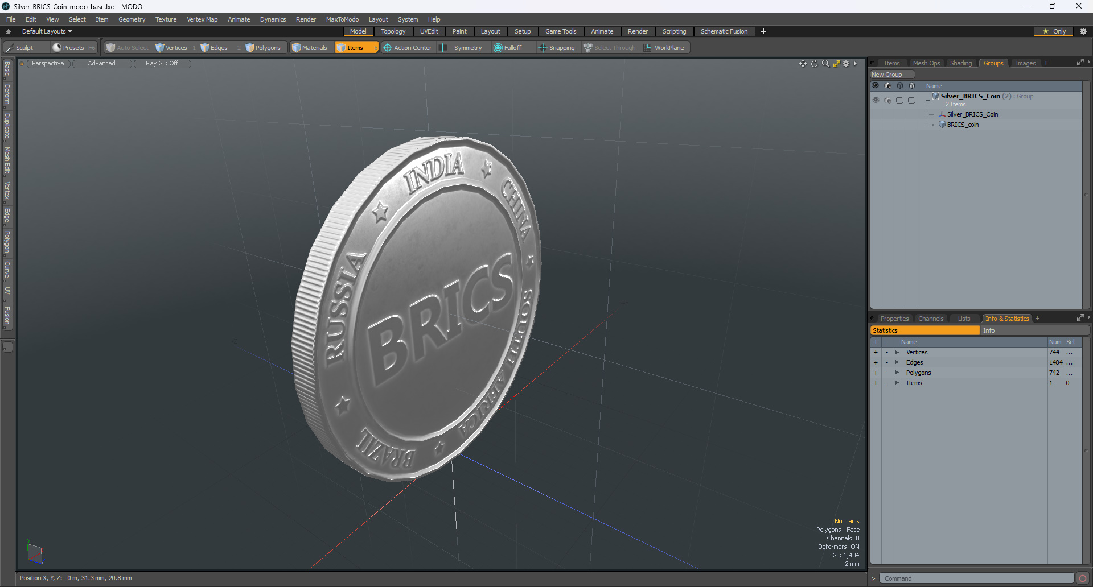Click the viewport pan/move icon
The image size is (1093, 587).
[803, 64]
